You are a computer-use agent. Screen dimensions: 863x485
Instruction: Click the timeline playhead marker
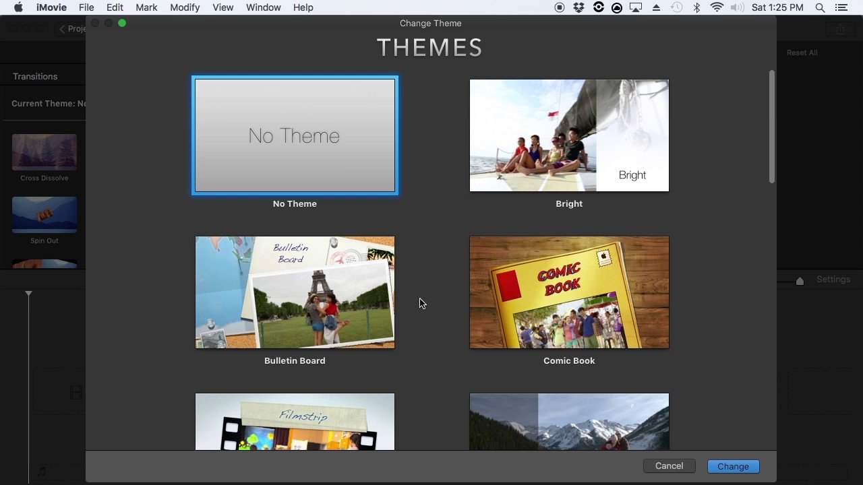[x=28, y=294]
